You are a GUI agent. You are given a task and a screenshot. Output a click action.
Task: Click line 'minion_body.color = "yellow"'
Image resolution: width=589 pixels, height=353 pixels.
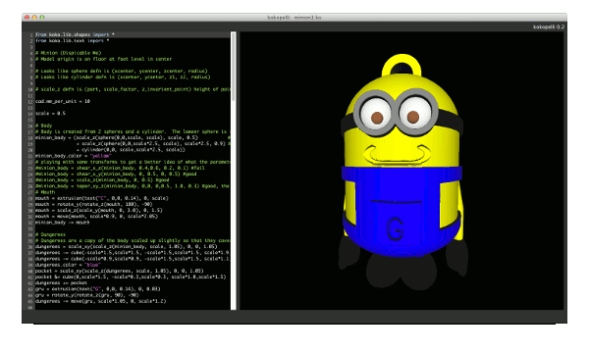coord(74,156)
